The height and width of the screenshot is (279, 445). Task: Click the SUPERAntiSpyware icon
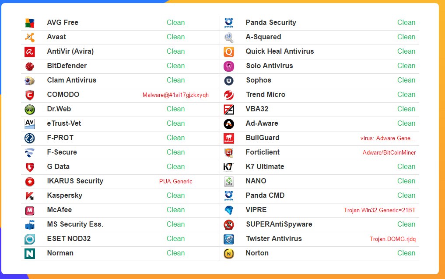pos(229,224)
